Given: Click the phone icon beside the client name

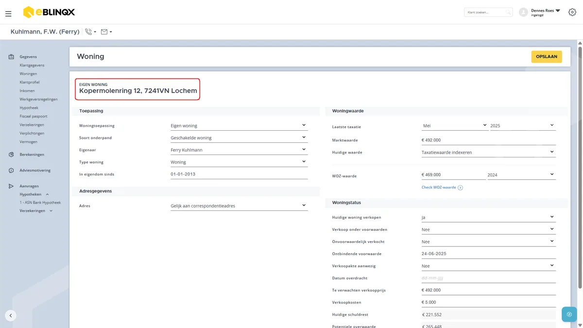Looking at the screenshot, I should 88,32.
